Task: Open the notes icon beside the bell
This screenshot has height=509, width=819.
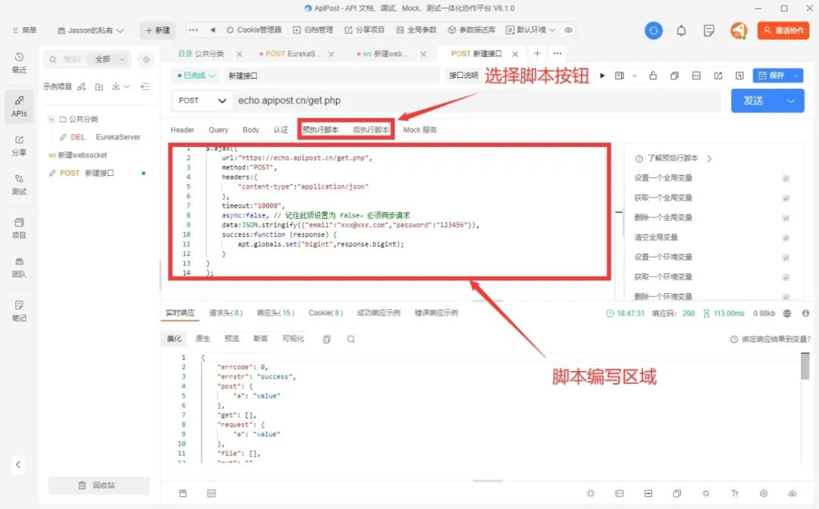Action: [x=709, y=31]
